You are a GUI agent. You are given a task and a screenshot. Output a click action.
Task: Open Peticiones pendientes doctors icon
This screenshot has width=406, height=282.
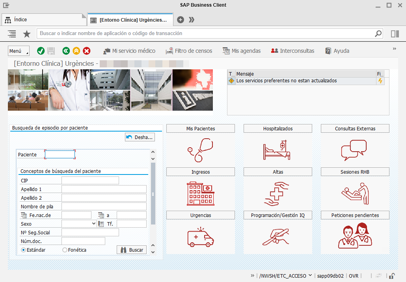click(355, 236)
